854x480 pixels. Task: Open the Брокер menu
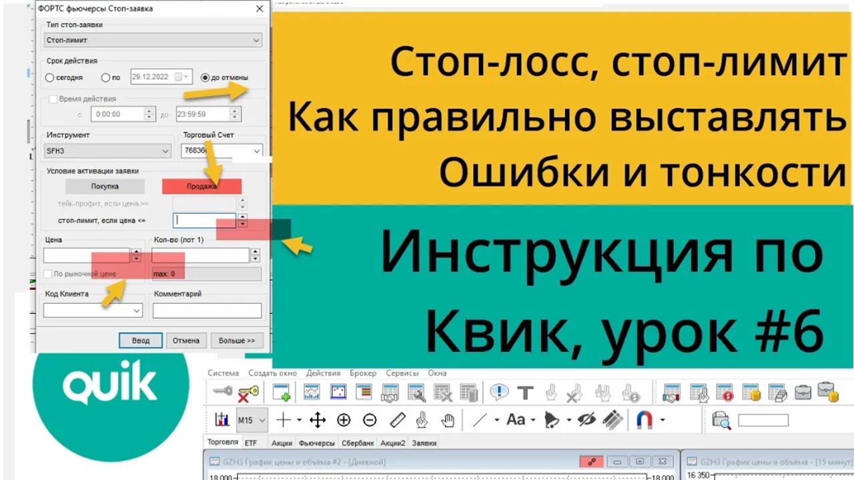tap(363, 373)
